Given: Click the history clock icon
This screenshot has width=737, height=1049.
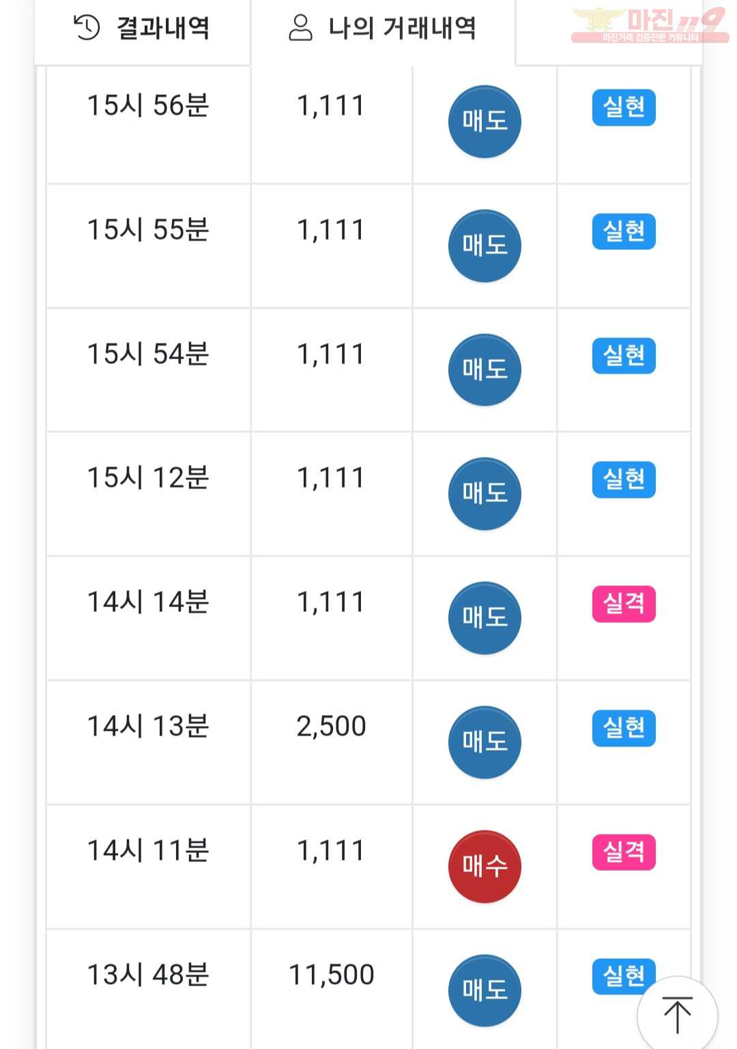Looking at the screenshot, I should pos(87,27).
